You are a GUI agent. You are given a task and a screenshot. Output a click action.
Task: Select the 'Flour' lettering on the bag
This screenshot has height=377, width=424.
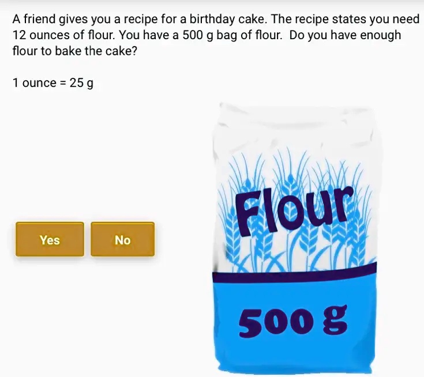coord(294,210)
